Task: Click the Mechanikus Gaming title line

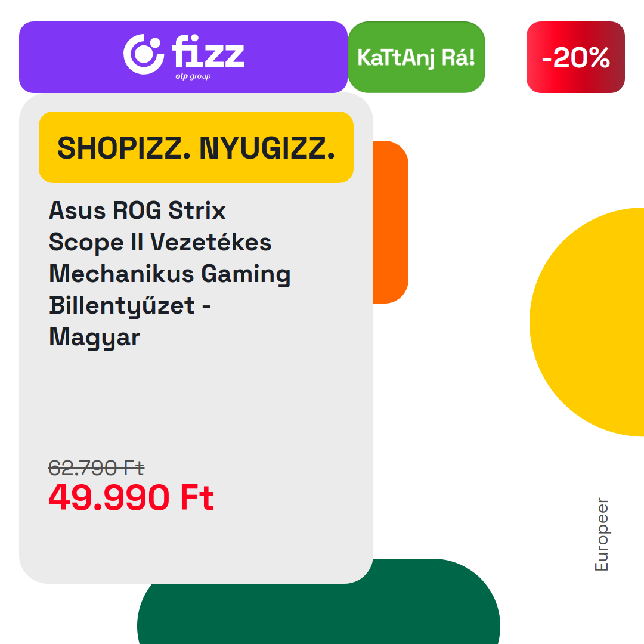Action: coord(169,274)
